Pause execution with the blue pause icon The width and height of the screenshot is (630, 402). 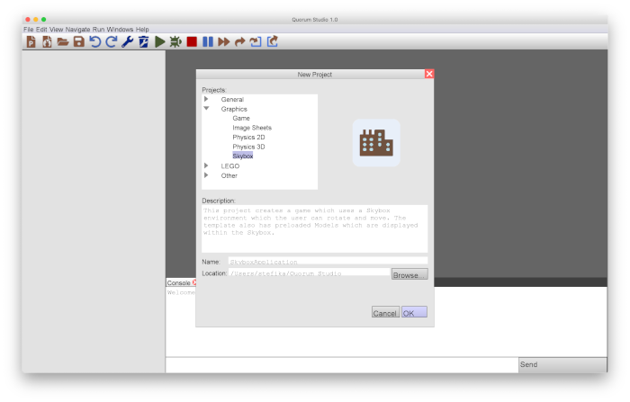208,41
